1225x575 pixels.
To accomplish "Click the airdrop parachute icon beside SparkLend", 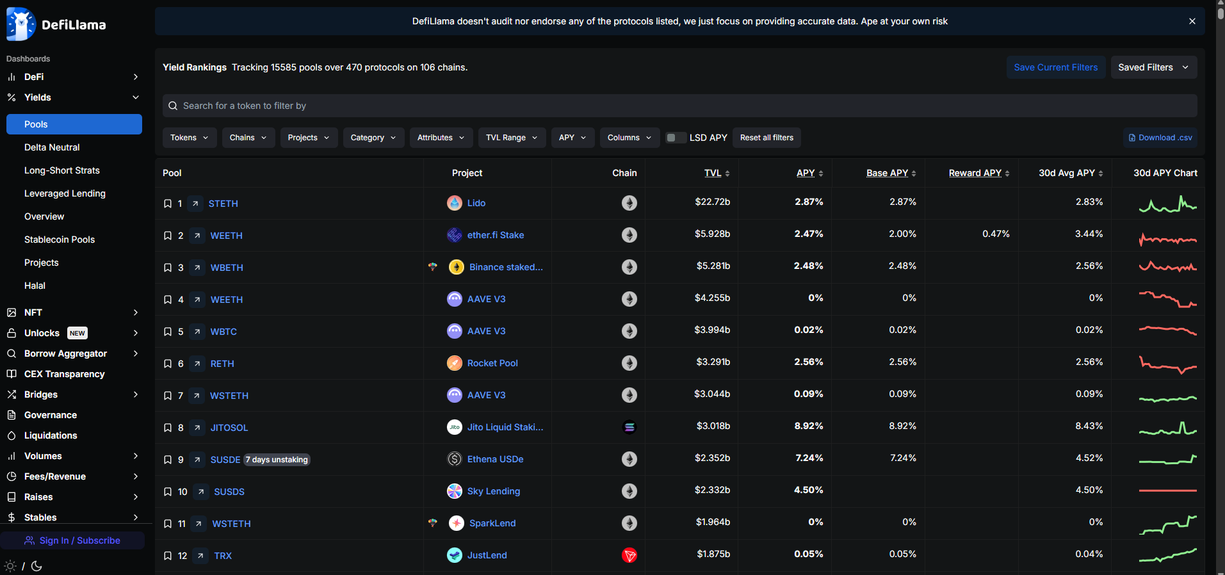I will 433,523.
